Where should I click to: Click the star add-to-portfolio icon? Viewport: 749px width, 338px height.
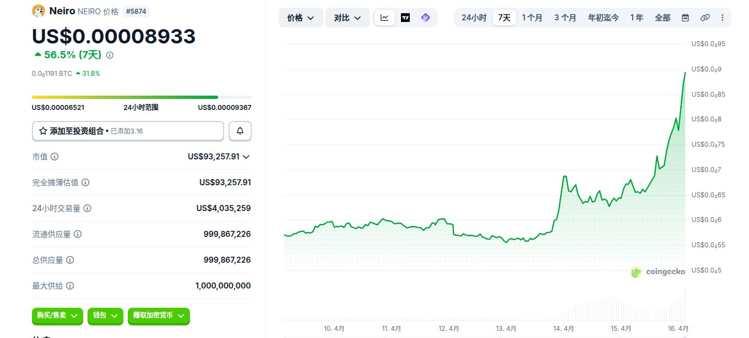pyautogui.click(x=43, y=131)
